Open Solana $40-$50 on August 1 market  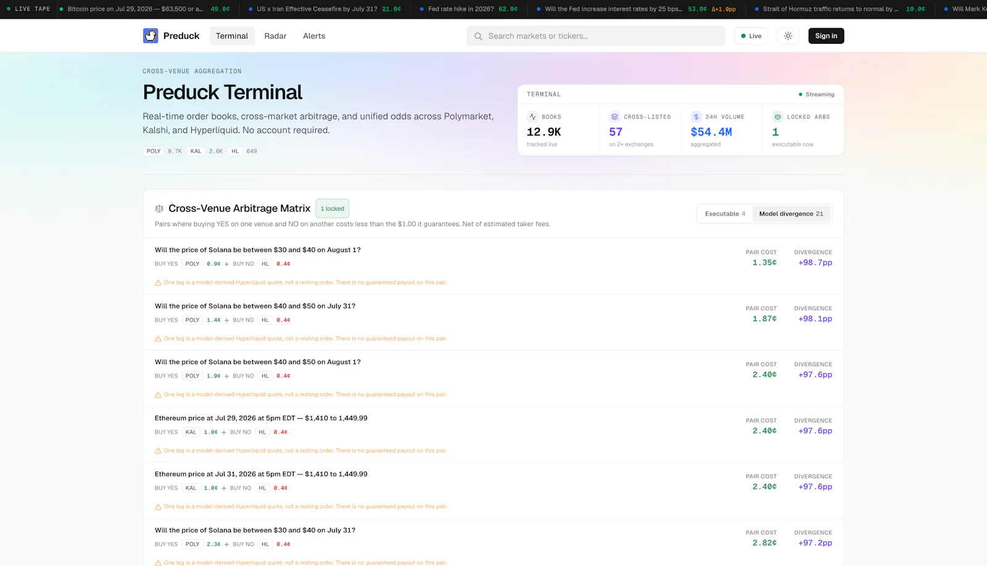tap(258, 362)
